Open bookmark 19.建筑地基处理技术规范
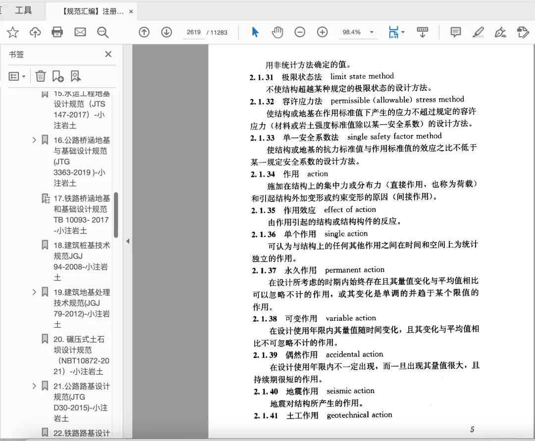Screen dimensions: 535x441 82,308
